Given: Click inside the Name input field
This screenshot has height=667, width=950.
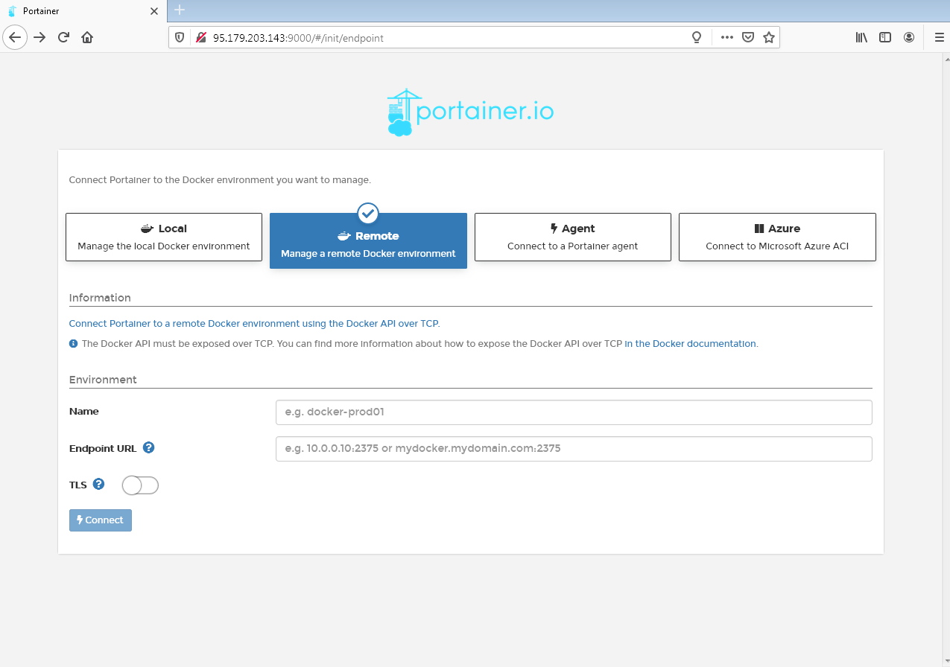Looking at the screenshot, I should pos(574,412).
